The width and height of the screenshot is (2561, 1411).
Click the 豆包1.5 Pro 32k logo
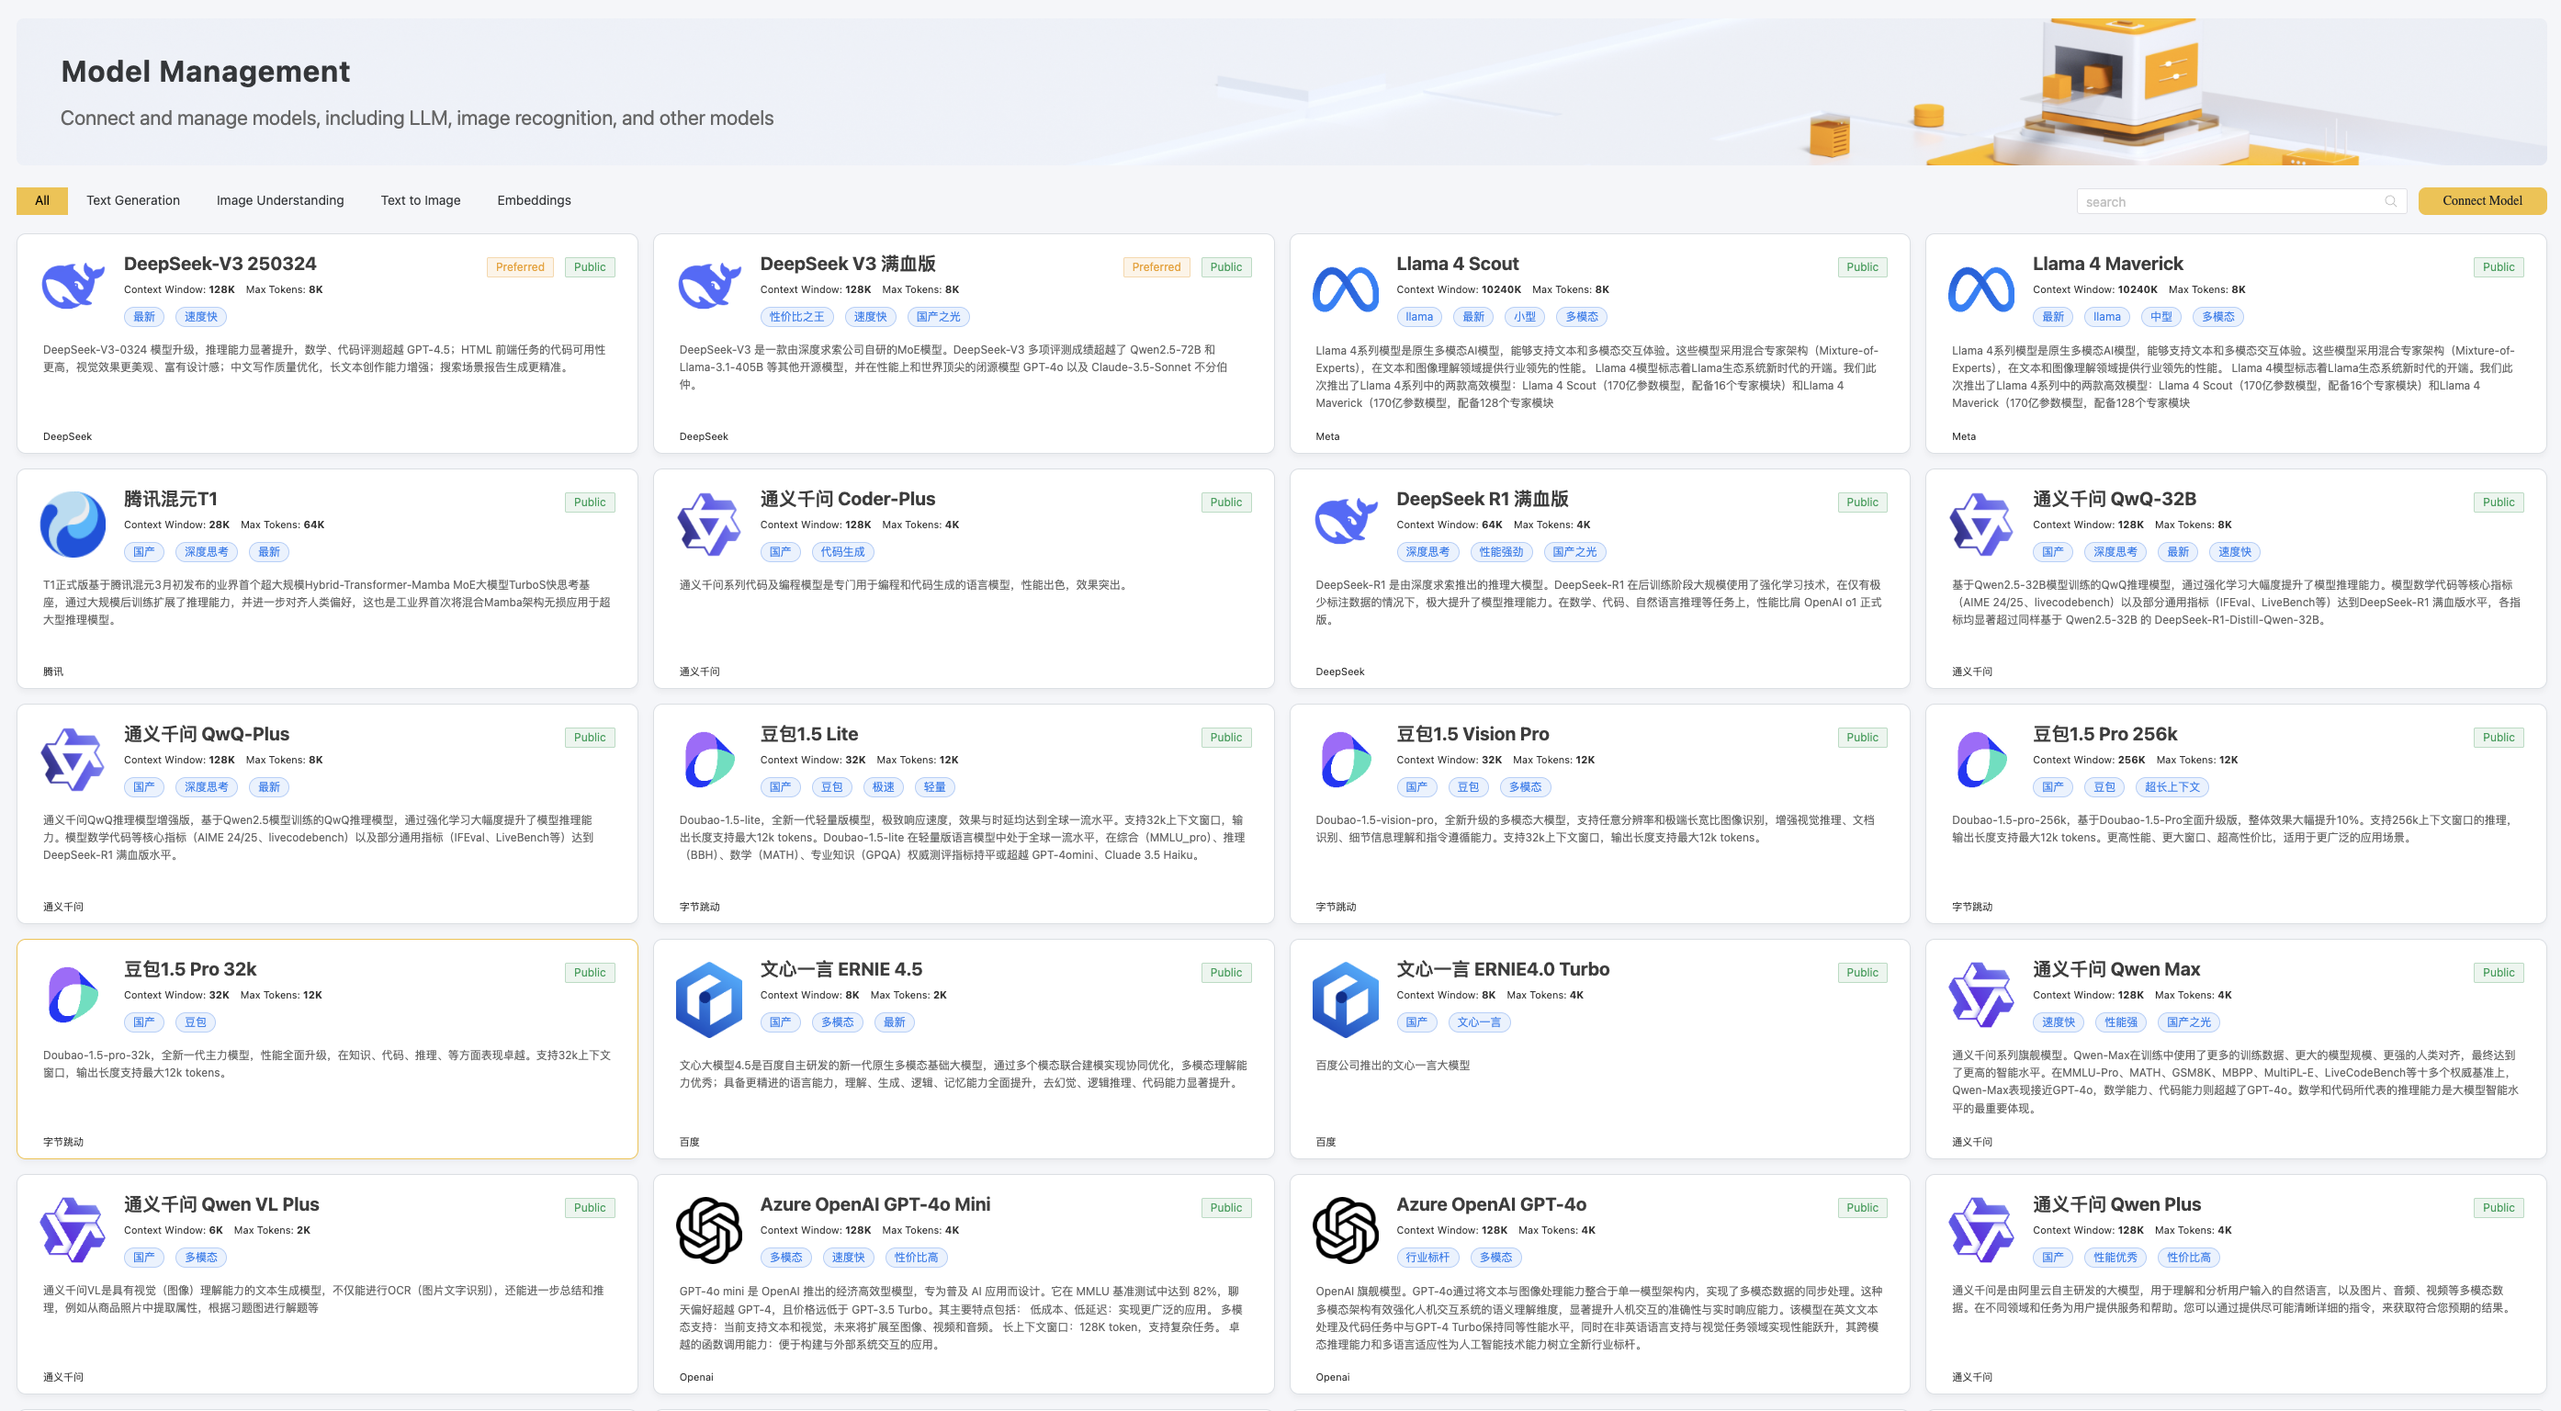(73, 994)
